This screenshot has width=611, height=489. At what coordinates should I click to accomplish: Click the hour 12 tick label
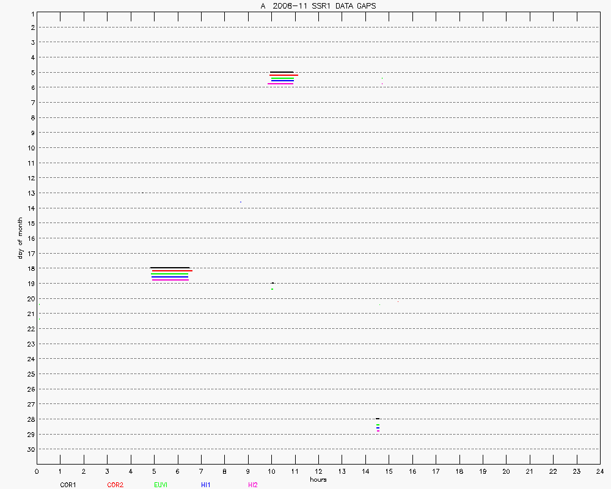[318, 472]
